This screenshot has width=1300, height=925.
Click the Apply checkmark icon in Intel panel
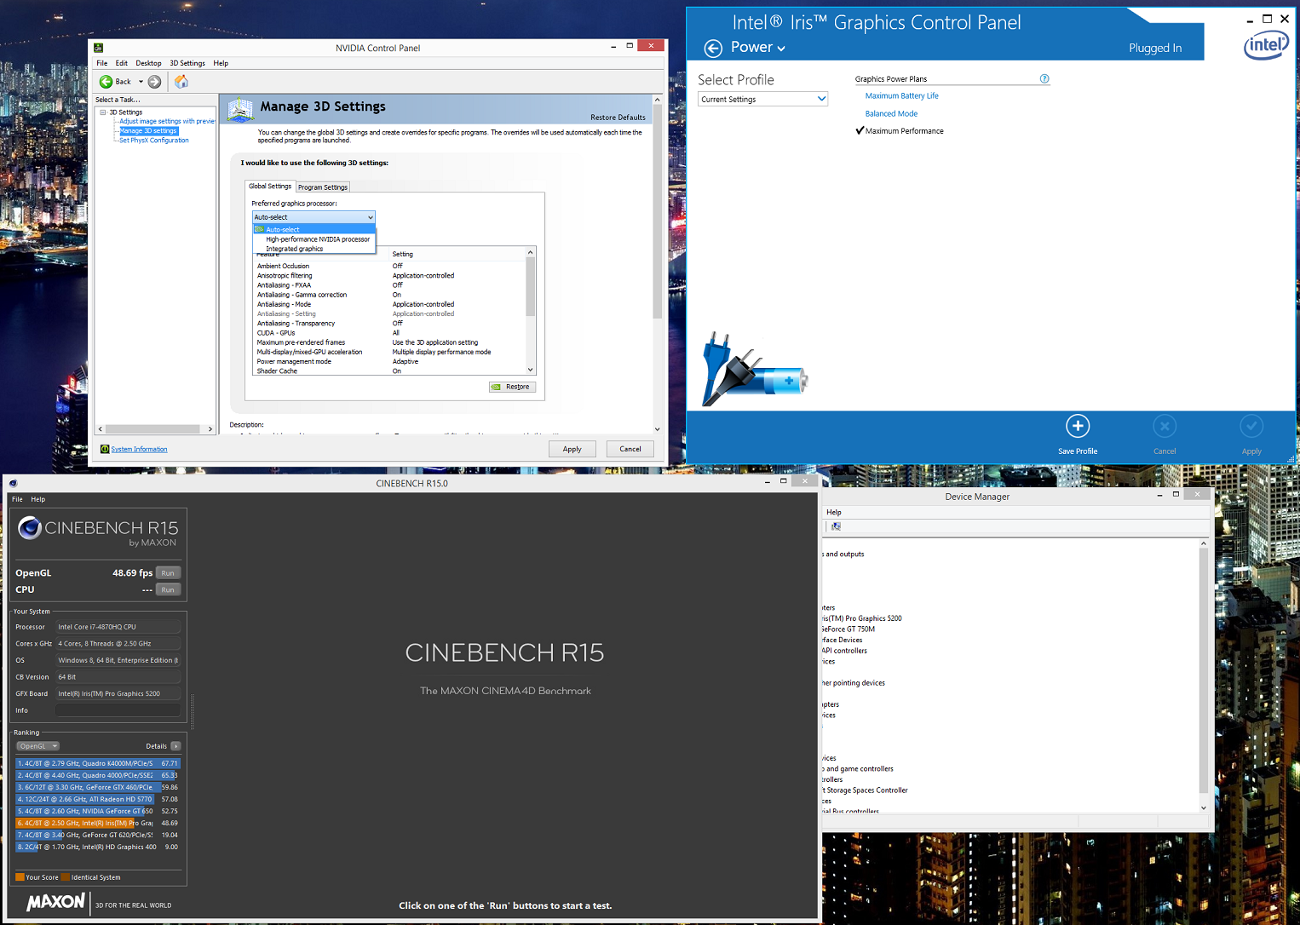click(1251, 426)
